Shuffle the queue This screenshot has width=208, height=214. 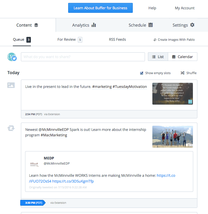[188, 73]
